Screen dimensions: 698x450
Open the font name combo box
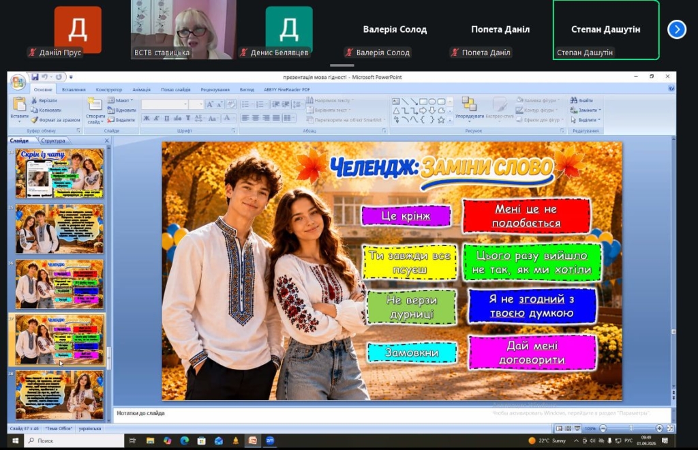[164, 104]
